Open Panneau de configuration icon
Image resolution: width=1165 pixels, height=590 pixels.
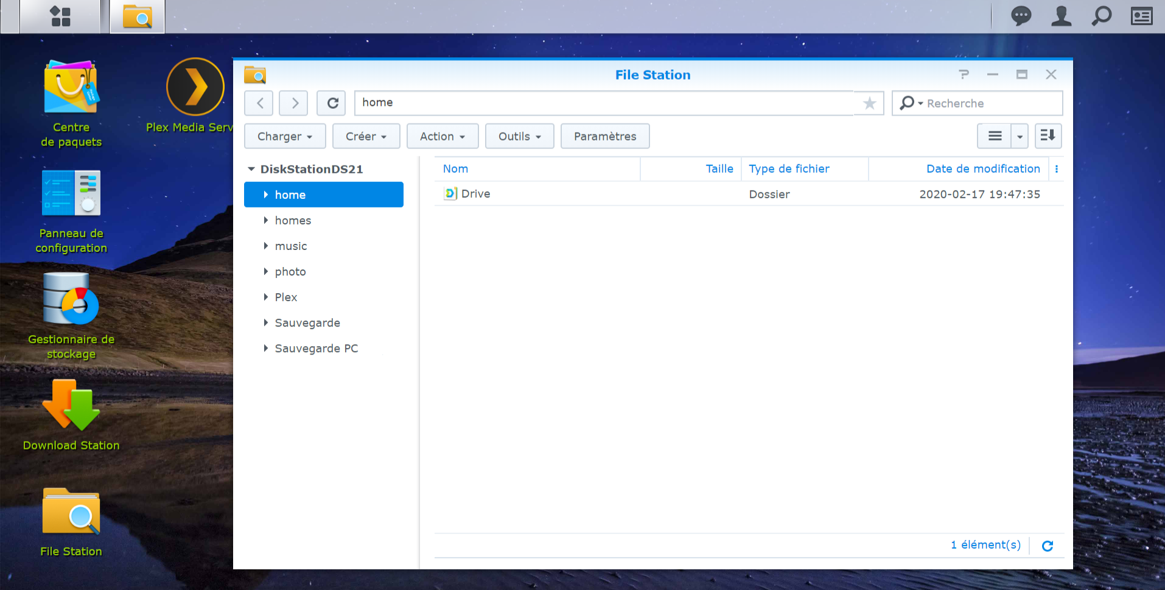pyautogui.click(x=71, y=193)
